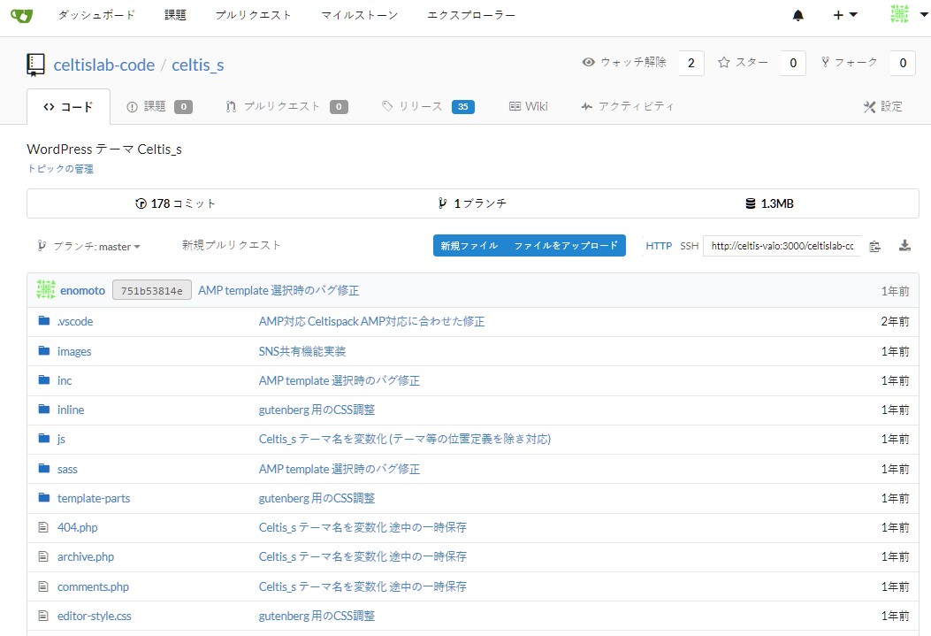Download the repository archive
931x636 pixels.
904,246
